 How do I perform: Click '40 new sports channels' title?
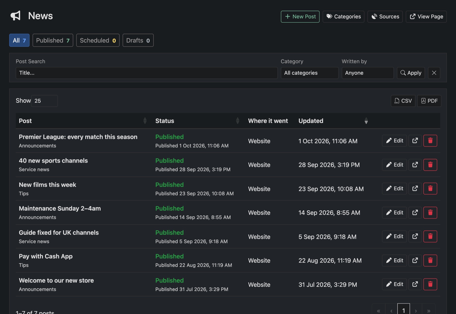(53, 161)
